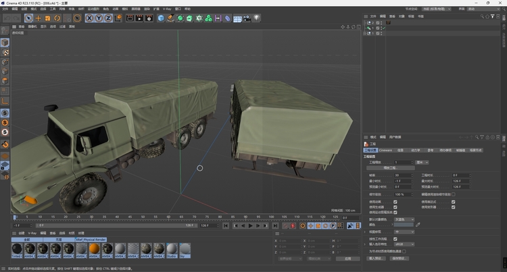Viewport: 507px width, 272px height.
Task: Open coordinate manager left dropdown
Action: click(290, 259)
